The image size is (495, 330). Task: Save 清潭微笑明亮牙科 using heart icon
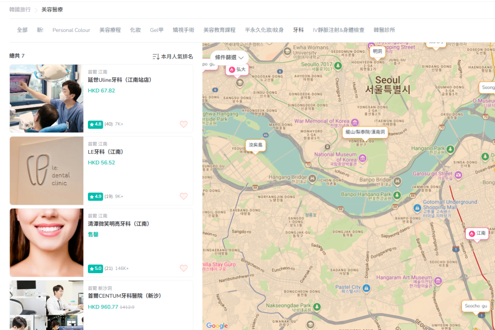pyautogui.click(x=184, y=268)
